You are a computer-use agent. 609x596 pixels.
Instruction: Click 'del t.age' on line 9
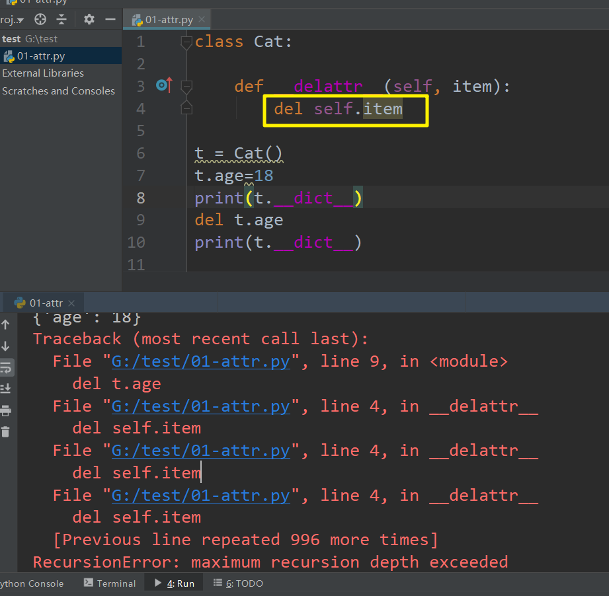point(239,220)
